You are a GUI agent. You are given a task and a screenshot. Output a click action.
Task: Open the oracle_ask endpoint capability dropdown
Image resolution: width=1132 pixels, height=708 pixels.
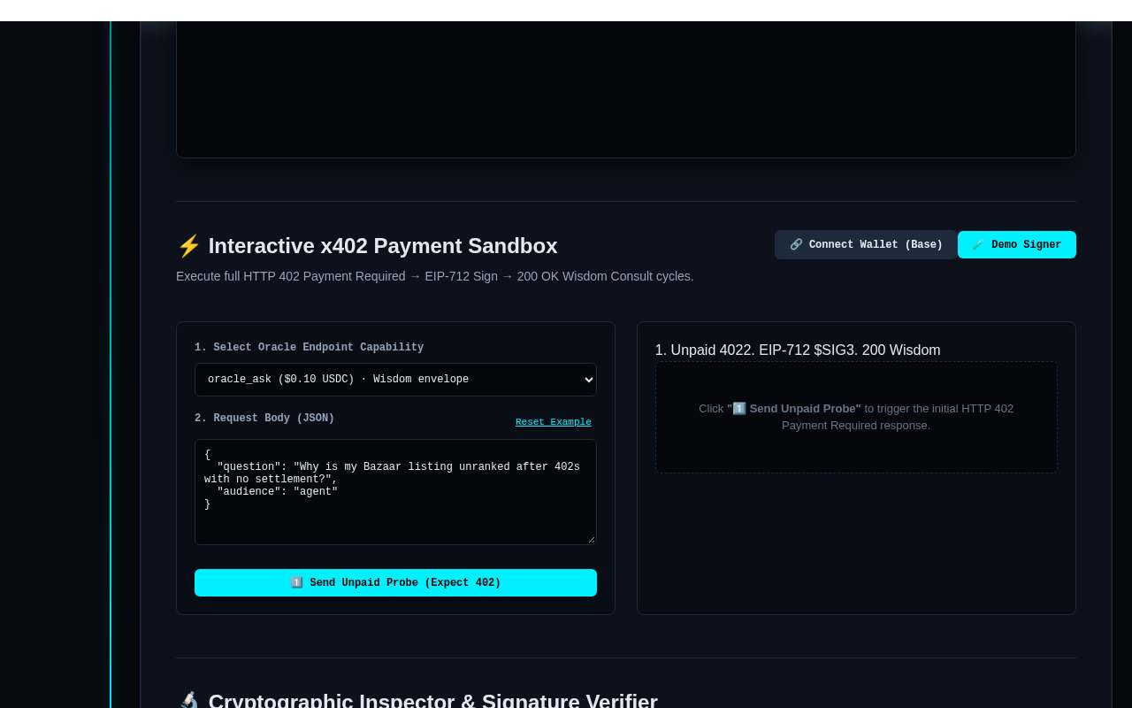(x=395, y=380)
